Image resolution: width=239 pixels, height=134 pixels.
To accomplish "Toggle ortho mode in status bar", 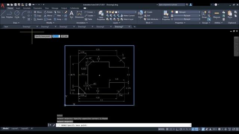I will [177, 129].
